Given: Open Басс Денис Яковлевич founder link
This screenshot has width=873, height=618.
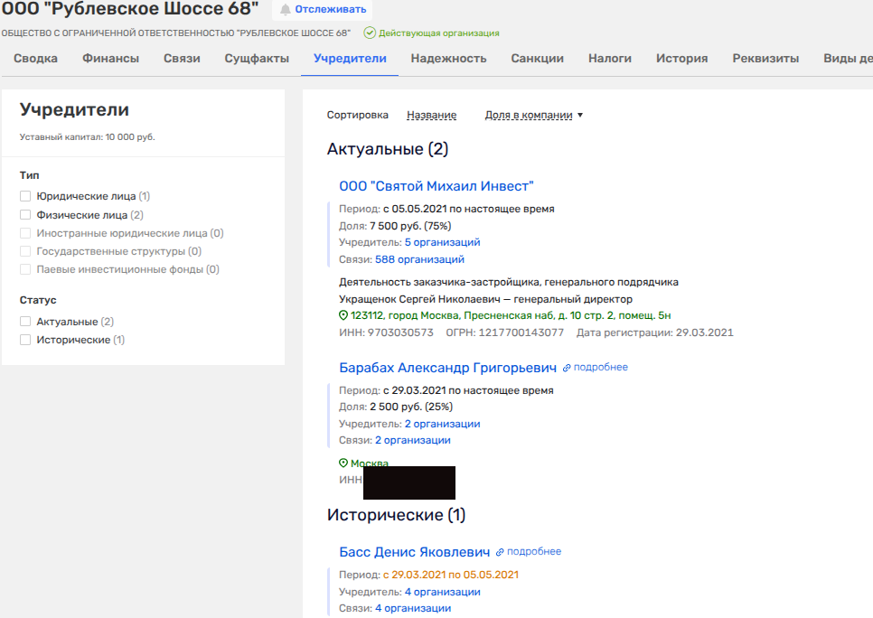Looking at the screenshot, I should [415, 552].
